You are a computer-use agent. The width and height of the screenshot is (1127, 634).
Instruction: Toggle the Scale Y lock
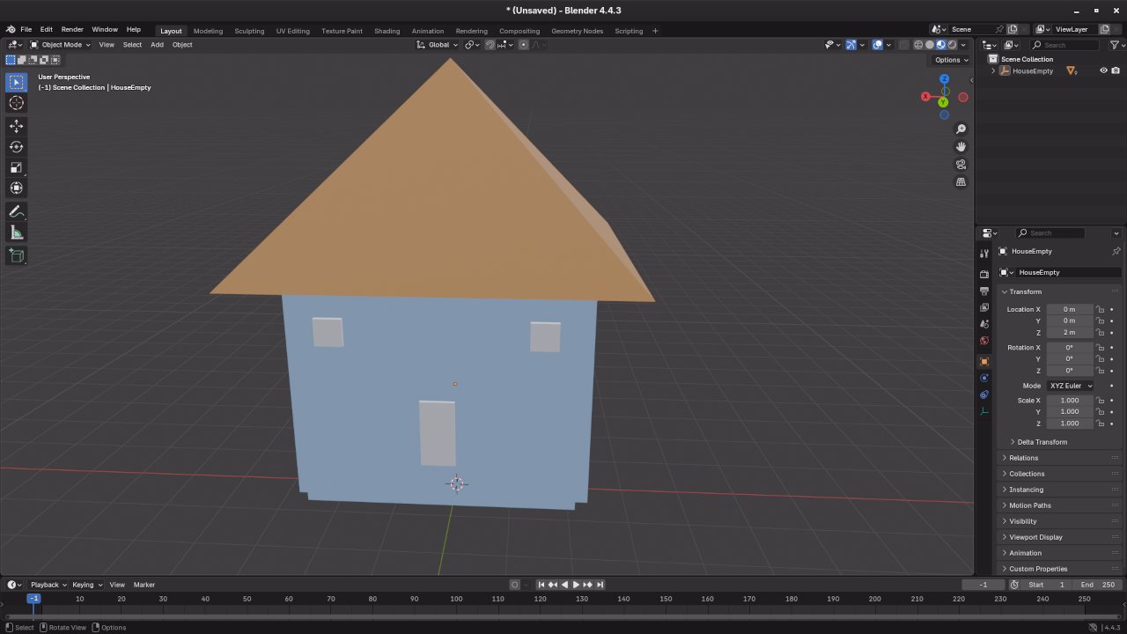[1100, 411]
